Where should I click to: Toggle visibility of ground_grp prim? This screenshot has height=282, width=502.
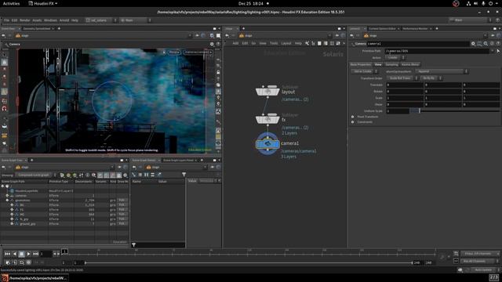[13, 224]
